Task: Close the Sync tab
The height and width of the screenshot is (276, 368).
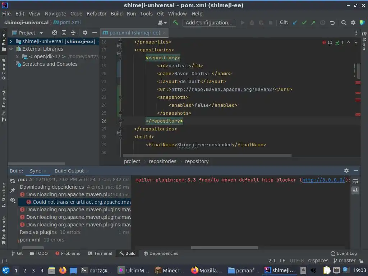Action: point(45,171)
